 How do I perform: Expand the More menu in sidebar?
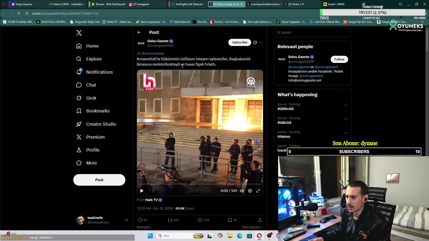click(86, 163)
